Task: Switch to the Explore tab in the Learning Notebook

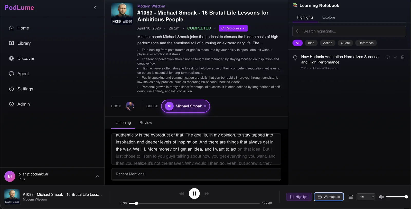Action: click(329, 17)
